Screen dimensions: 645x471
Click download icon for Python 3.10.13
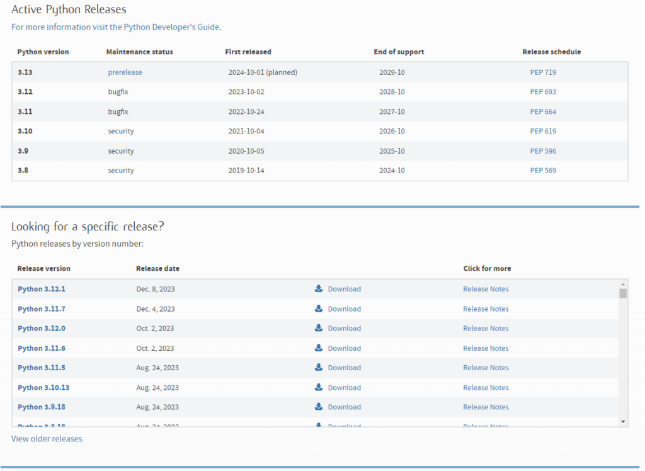[319, 387]
